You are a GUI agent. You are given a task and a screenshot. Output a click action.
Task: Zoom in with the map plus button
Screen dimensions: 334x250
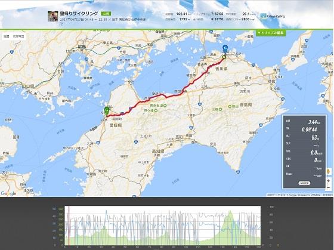pyautogui.click(x=329, y=181)
